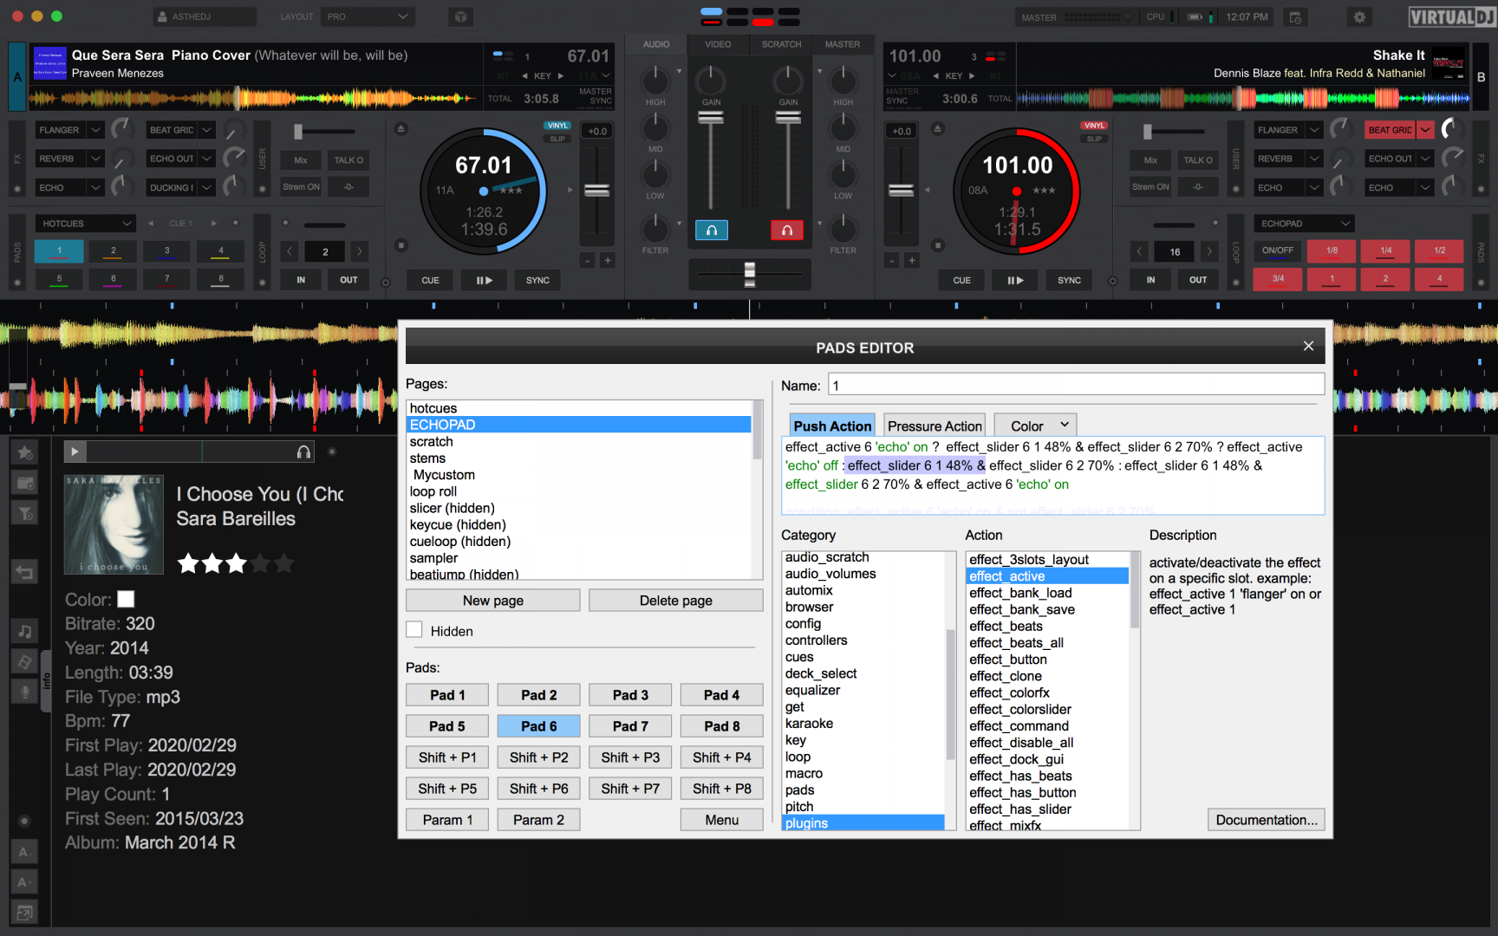Open left deck DUCKING effect dropdown
Image resolution: width=1498 pixels, height=936 pixels.
(206, 187)
